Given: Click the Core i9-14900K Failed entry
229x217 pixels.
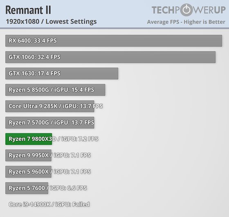Looking at the screenshot, I should pyautogui.click(x=49, y=204).
